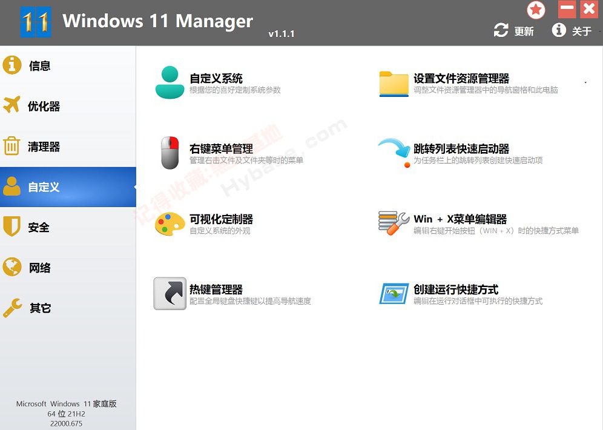Minimize the Windows 11 Manager window
Image resolution: width=603 pixels, height=430 pixels.
tap(567, 8)
